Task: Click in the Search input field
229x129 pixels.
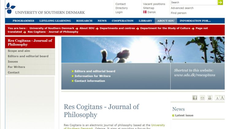Action: (x=194, y=2)
